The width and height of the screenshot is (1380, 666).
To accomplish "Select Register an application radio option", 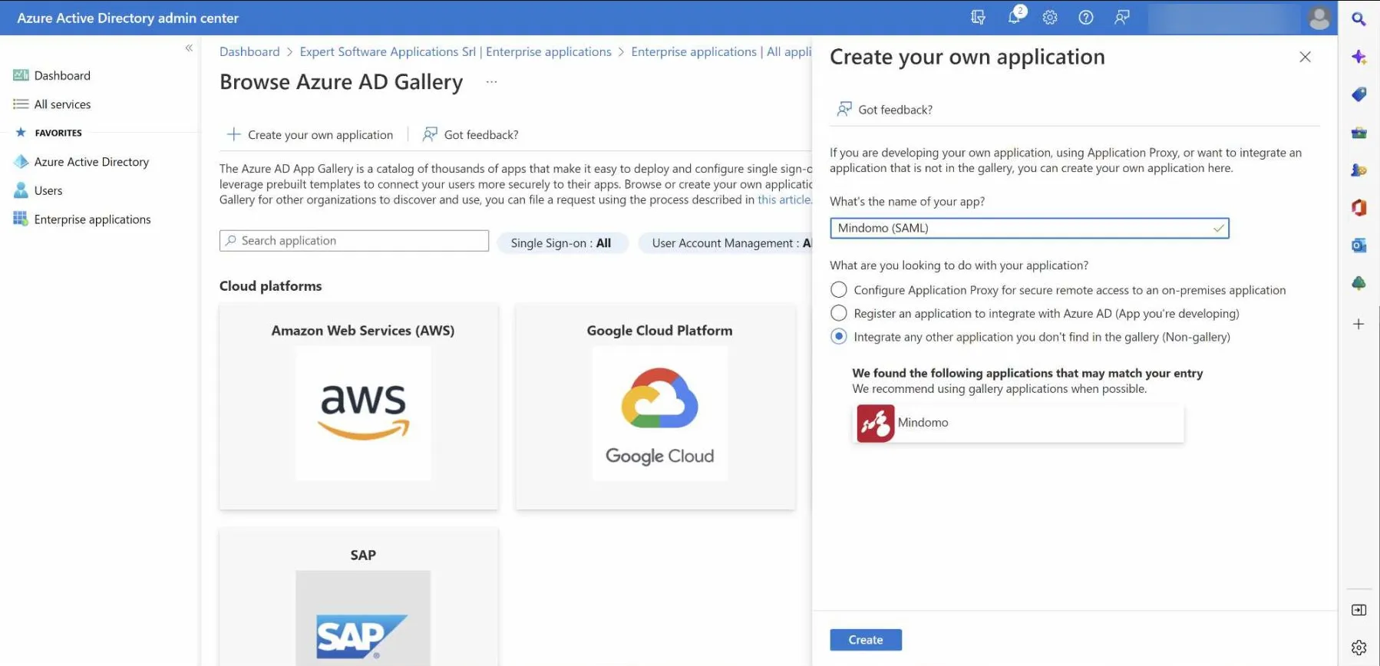I will pos(839,313).
